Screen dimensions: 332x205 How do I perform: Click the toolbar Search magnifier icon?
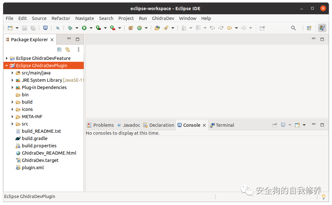point(293,28)
